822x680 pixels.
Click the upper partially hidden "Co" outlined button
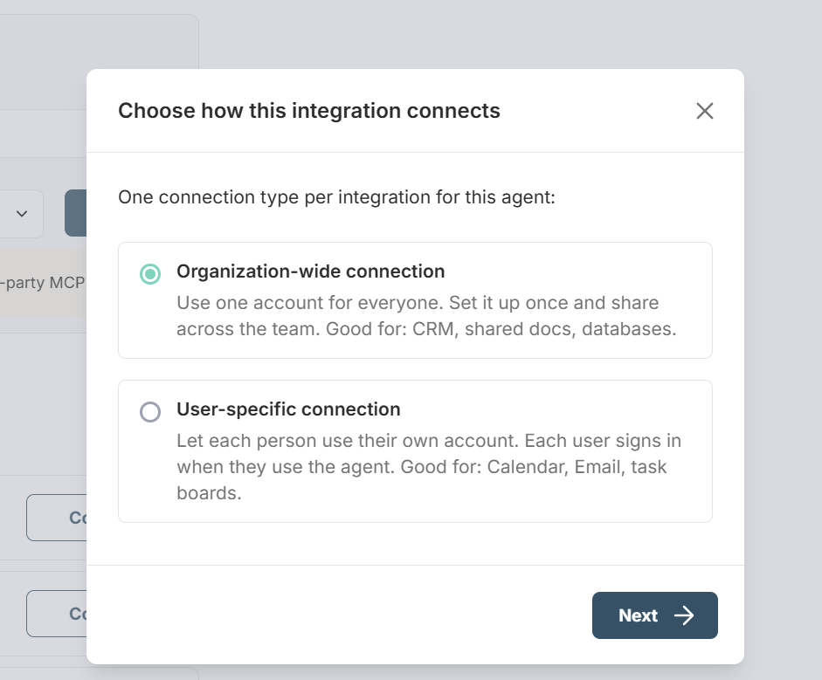[x=57, y=518]
